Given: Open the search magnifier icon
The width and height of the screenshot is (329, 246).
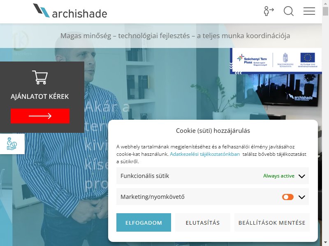Looking at the screenshot, I should (x=289, y=11).
